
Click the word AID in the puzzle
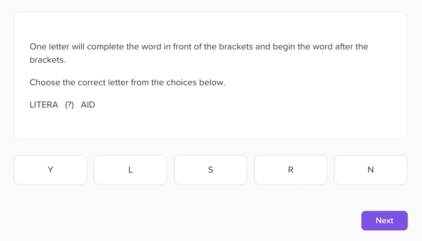88,105
